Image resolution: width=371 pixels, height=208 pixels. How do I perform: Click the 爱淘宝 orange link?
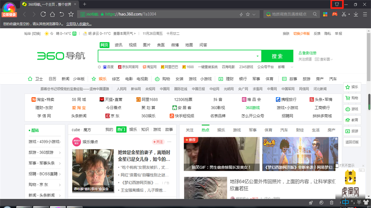tap(79, 108)
